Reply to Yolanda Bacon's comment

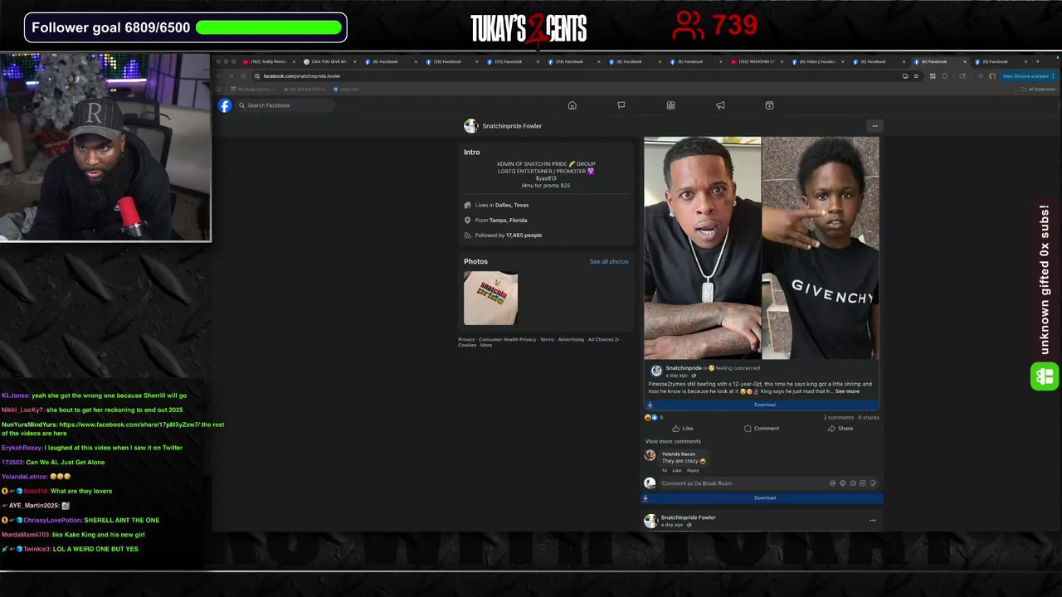693,471
